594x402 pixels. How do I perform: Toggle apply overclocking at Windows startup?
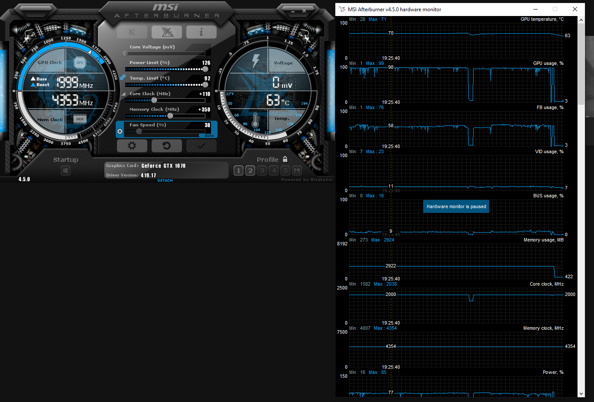point(65,170)
